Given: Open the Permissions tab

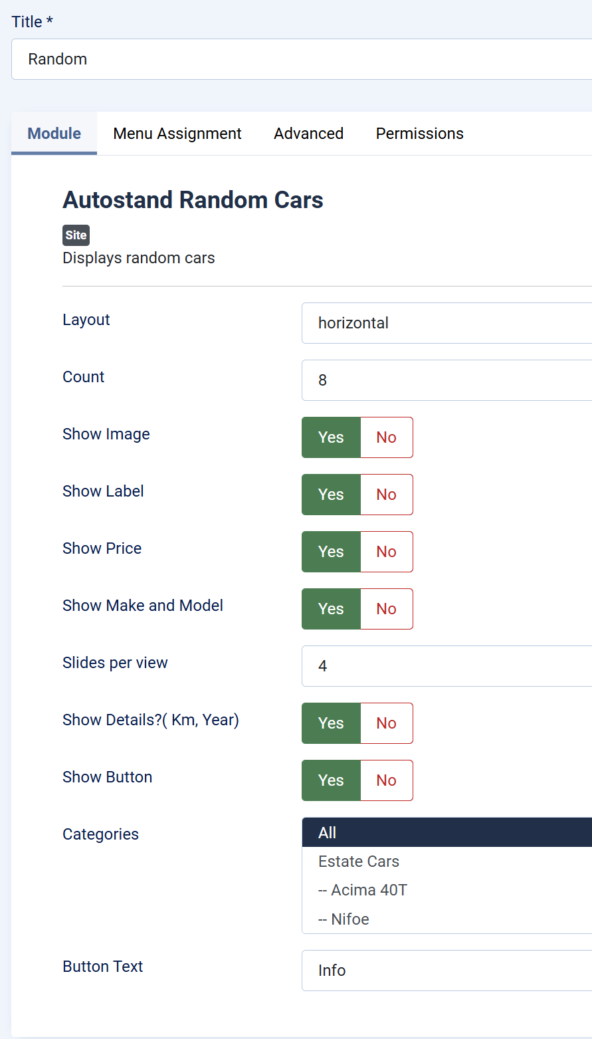Looking at the screenshot, I should (419, 134).
